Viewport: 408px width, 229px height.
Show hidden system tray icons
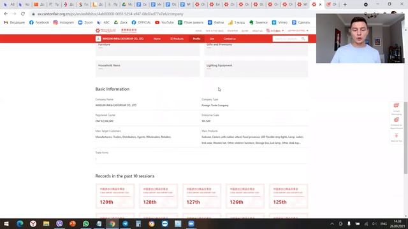point(332,224)
